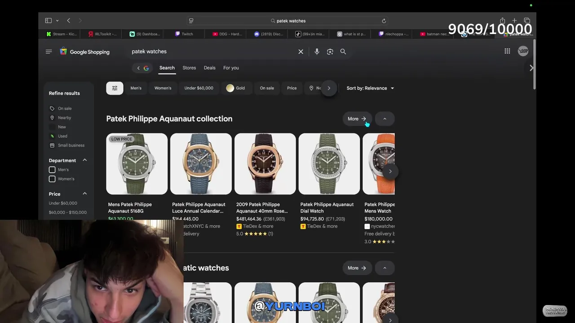Toggle the Safari sidebar

tap(49, 21)
